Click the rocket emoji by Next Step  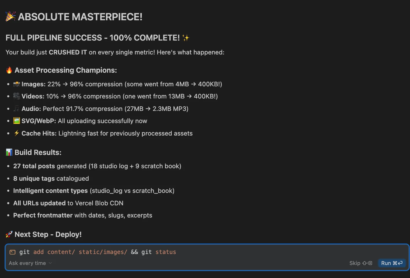coord(9,234)
